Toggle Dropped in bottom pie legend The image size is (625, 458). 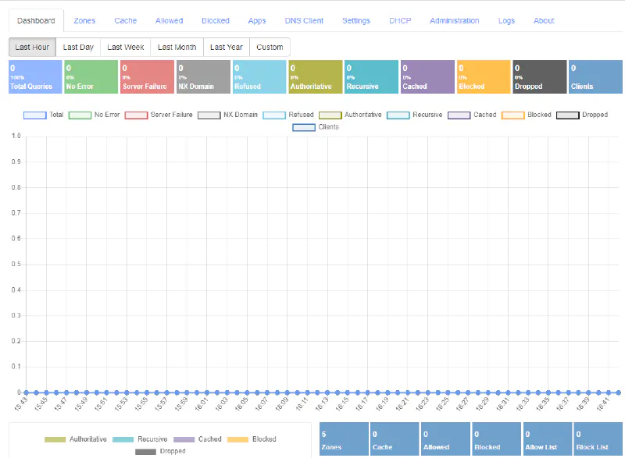[160, 451]
